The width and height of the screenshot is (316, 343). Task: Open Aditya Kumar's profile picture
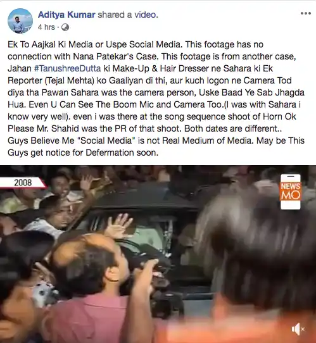pos(20,21)
